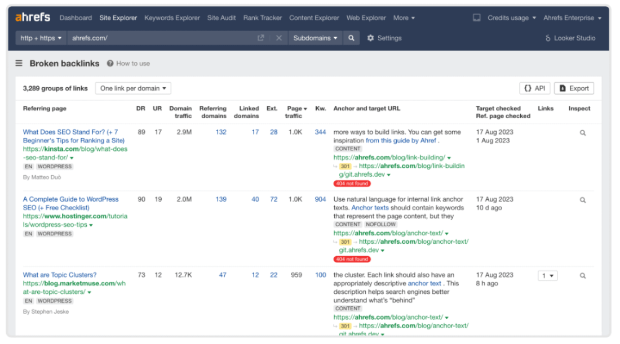Click the Kw. column header
This screenshot has width=620, height=344.
[x=320, y=108]
